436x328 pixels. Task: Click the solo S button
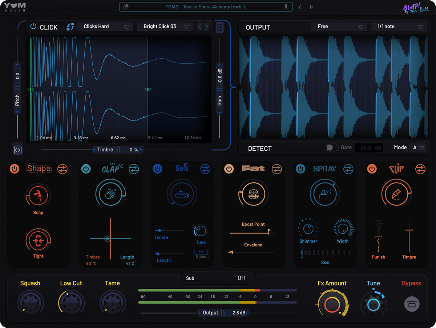pos(220,28)
